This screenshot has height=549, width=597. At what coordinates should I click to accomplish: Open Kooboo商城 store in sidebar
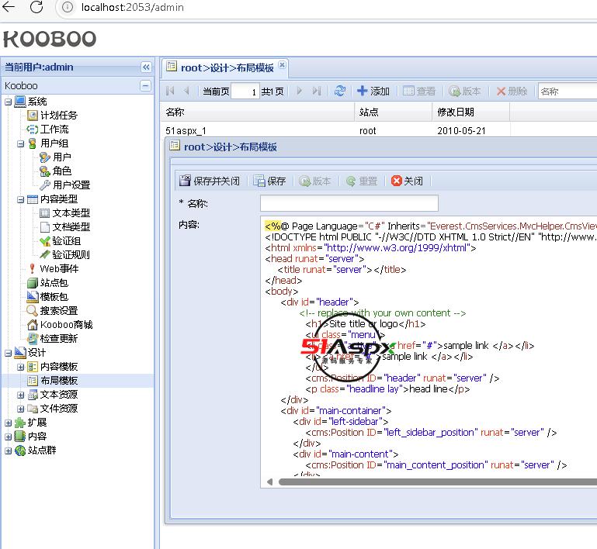[x=65, y=324]
